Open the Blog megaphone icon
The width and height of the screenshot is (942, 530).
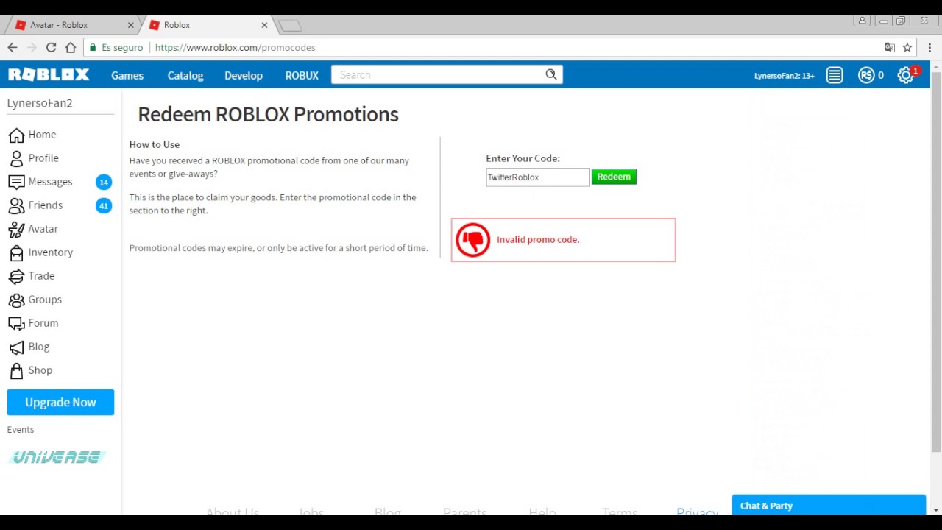[x=16, y=347]
